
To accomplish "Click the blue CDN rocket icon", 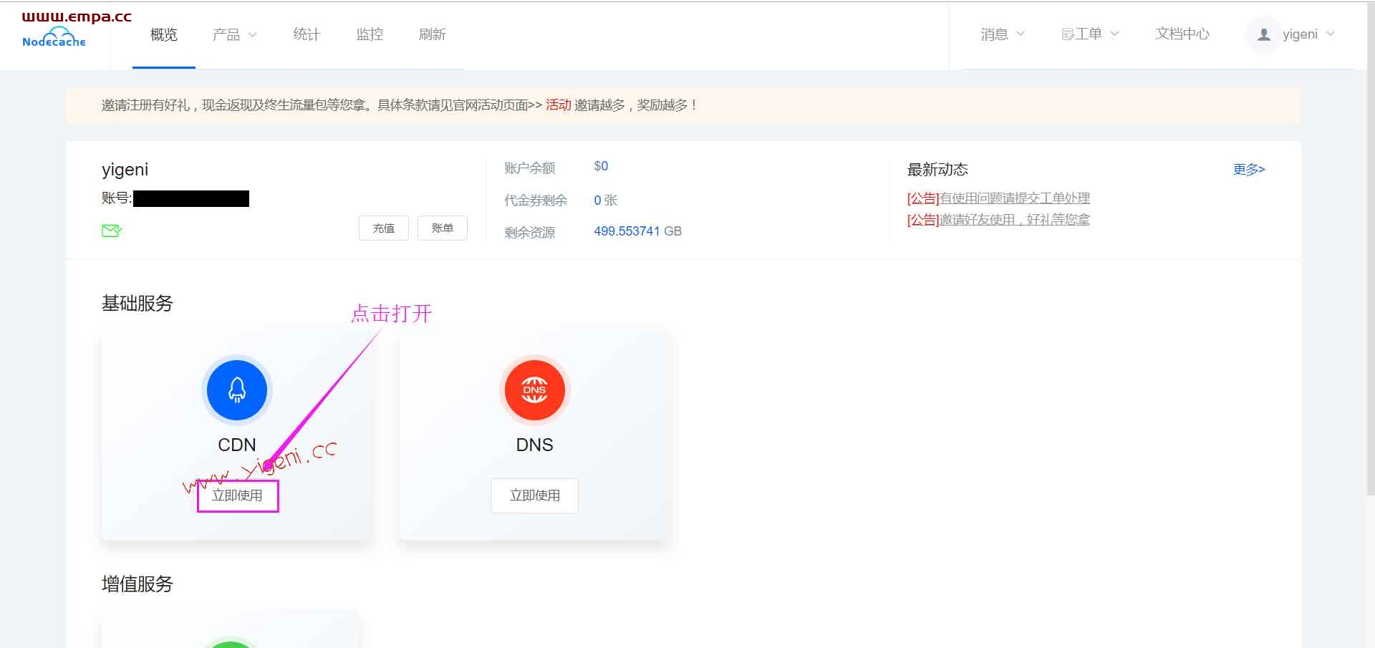I will tap(237, 390).
